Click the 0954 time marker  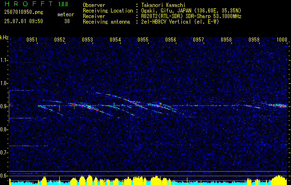click(x=115, y=39)
